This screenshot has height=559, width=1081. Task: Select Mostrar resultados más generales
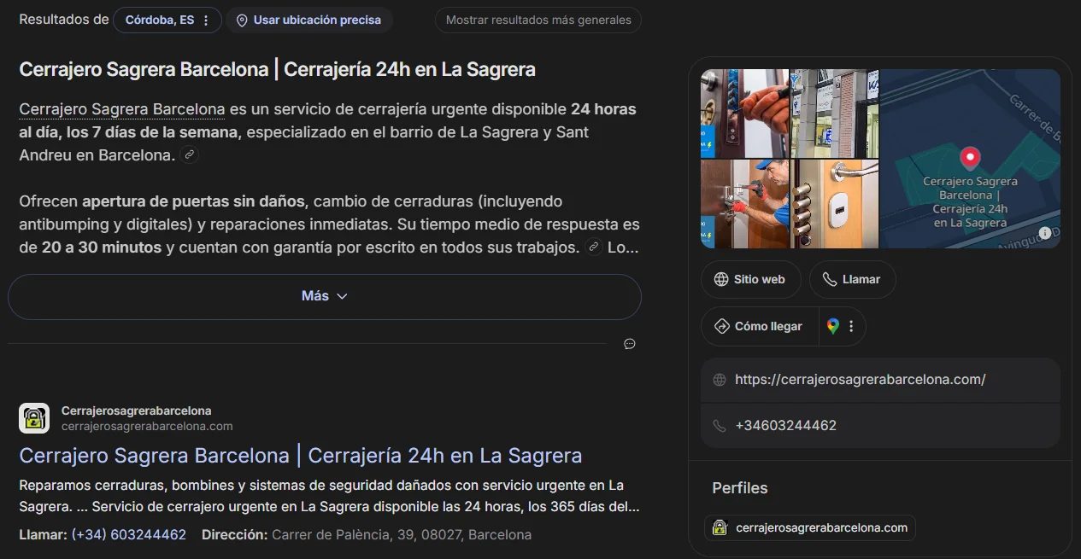tap(538, 20)
